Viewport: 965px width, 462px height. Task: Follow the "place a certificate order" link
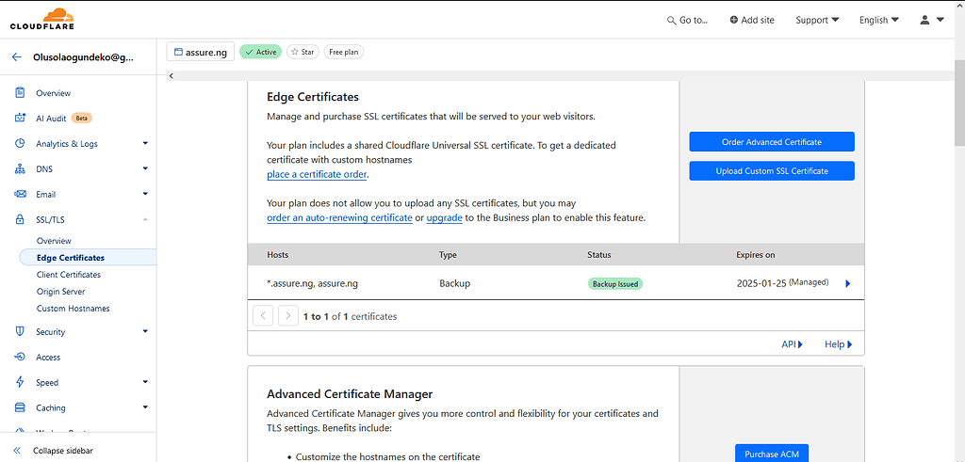click(x=317, y=175)
